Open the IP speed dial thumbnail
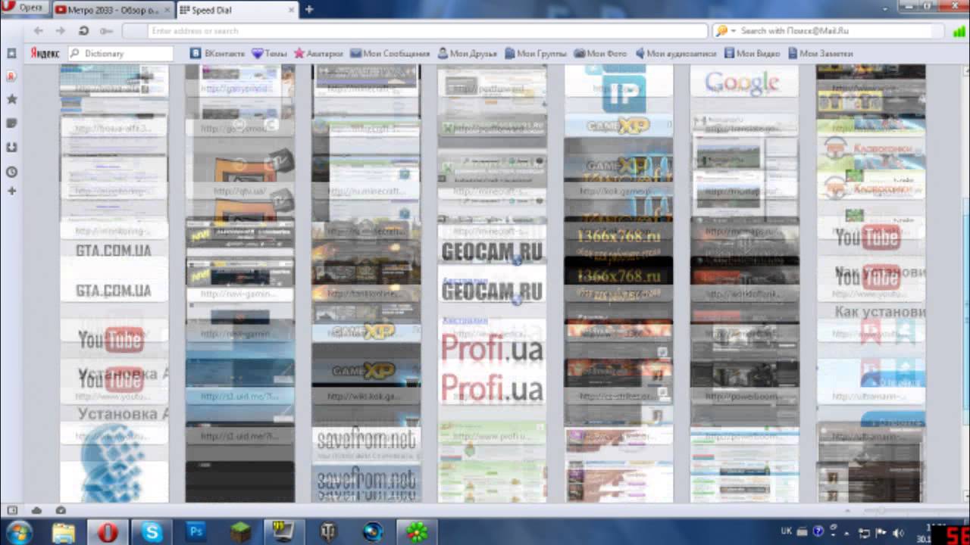The width and height of the screenshot is (970, 545). [618, 89]
